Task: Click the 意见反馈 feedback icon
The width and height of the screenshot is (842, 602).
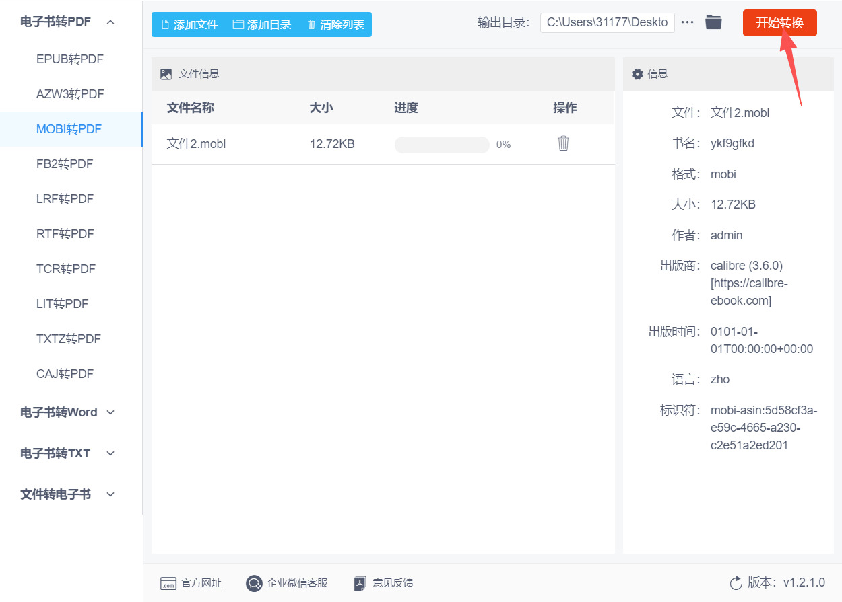Action: (x=360, y=583)
